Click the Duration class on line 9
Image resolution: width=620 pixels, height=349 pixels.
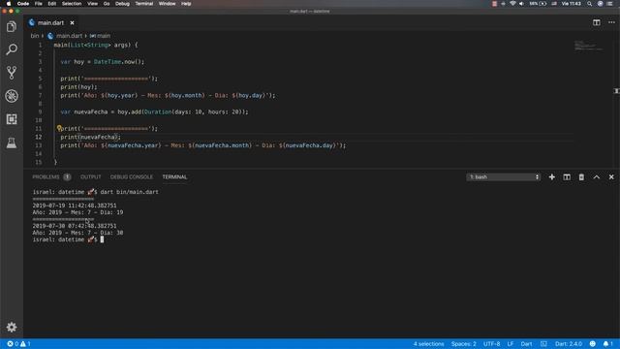pos(157,112)
